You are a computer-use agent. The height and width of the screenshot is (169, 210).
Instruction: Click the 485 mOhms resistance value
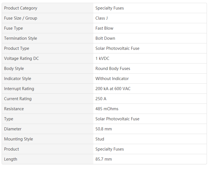click(107, 109)
